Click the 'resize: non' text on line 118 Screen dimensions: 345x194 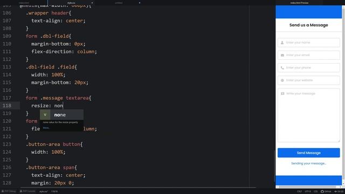coord(47,106)
